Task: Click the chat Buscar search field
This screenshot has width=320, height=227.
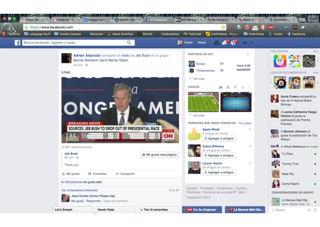Action: click(289, 210)
